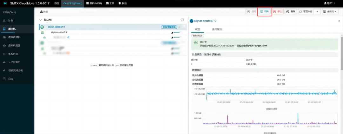
Task: Open the 虚拟机 dropdown button
Action: tap(330, 11)
